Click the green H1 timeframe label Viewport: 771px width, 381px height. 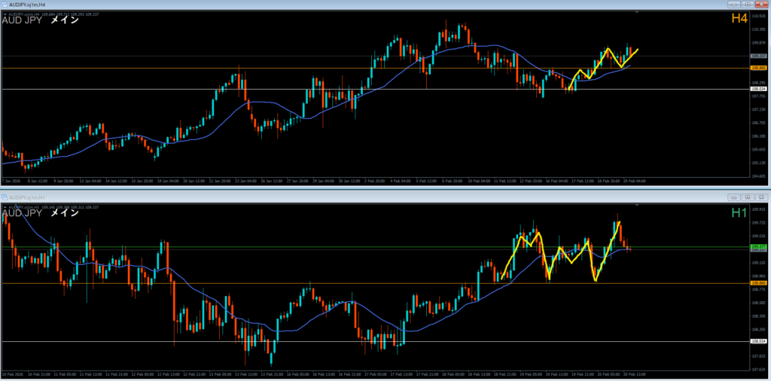tap(739, 213)
